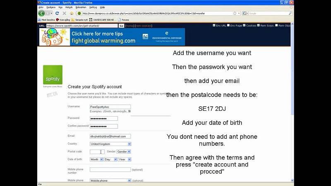This screenshot has height=186, width=331.
Task: Toggle the Cookies checkbox
Action: click(x=244, y=25)
